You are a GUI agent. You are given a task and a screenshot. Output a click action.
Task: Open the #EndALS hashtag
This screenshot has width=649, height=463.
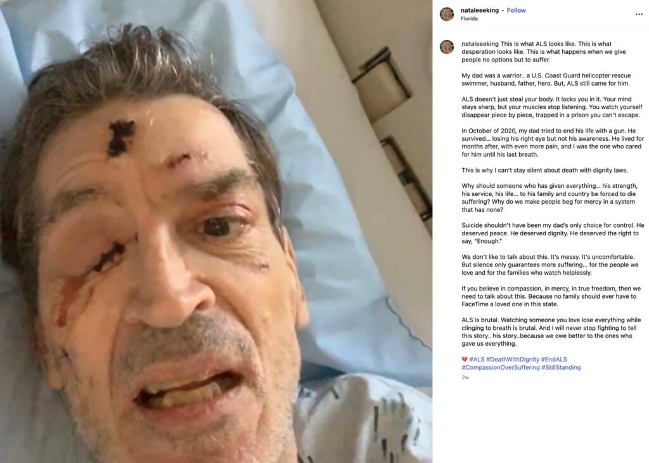(x=554, y=360)
